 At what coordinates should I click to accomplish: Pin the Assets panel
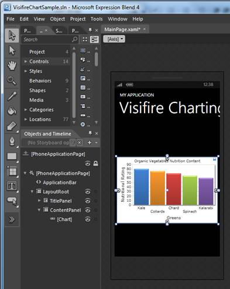pos(90,30)
